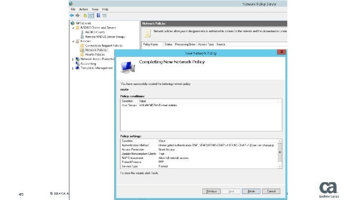Select the Framed-Protocol settings row
The width and height of the screenshot is (356, 200).
click(199, 162)
